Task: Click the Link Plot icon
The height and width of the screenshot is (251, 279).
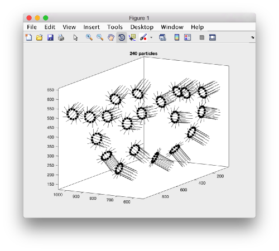Action: 162,37
